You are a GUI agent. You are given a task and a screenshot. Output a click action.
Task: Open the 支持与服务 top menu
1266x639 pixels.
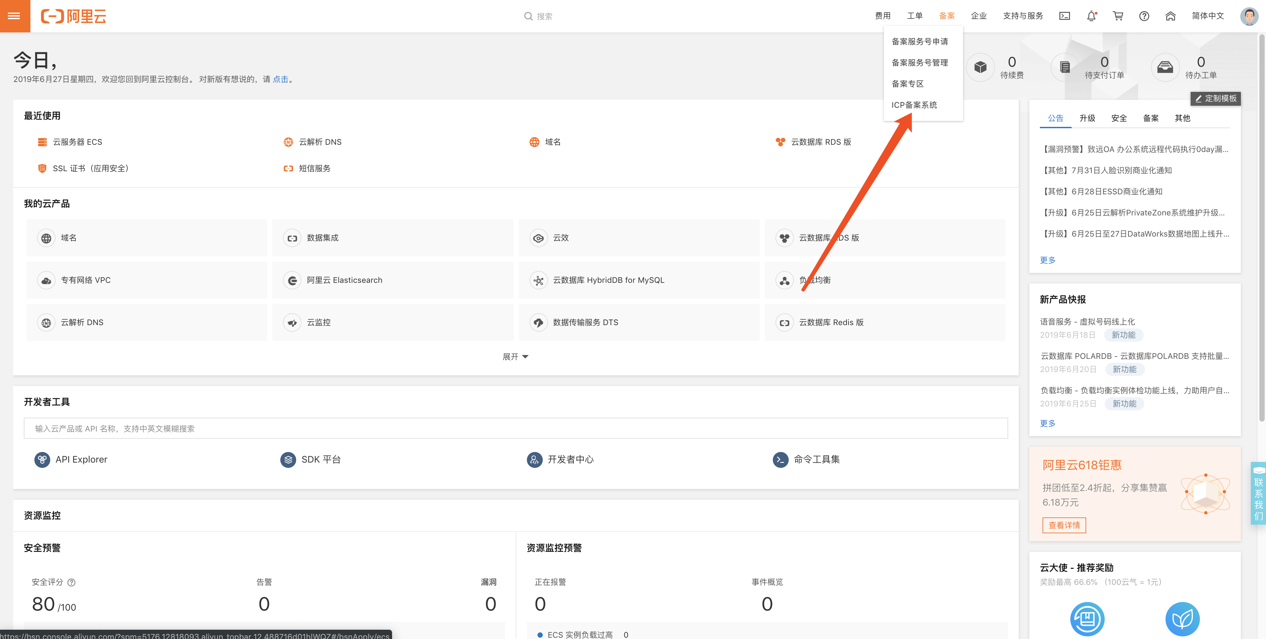click(x=1023, y=16)
